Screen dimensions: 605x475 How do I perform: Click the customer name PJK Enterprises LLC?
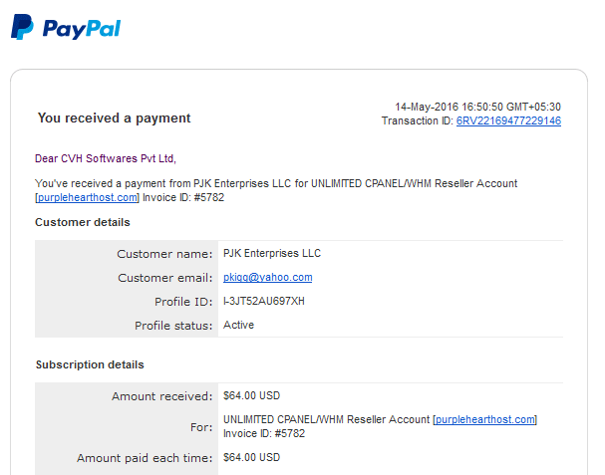(x=272, y=253)
